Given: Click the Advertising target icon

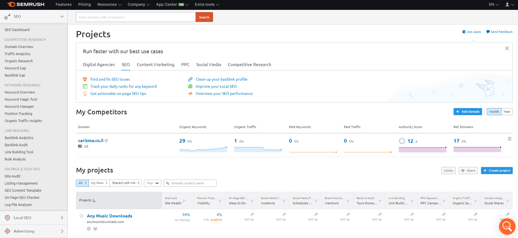Looking at the screenshot, I should tap(7, 231).
